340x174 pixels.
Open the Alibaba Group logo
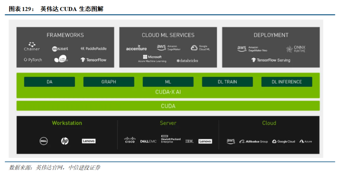point(253,142)
